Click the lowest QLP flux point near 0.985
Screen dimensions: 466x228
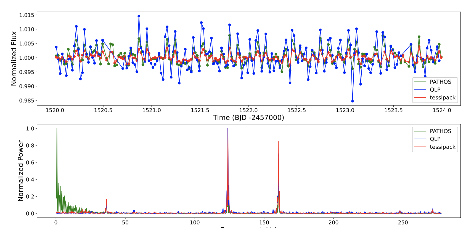click(x=353, y=101)
